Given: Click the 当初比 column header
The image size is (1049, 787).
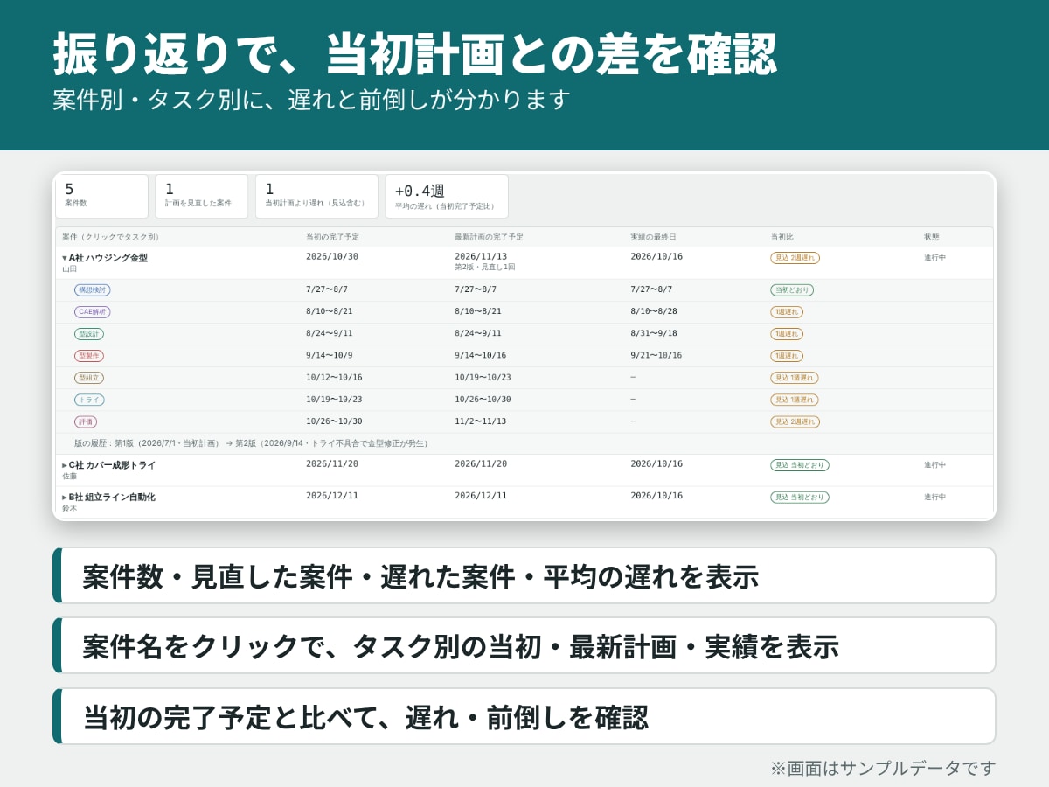Looking at the screenshot, I should (x=782, y=237).
